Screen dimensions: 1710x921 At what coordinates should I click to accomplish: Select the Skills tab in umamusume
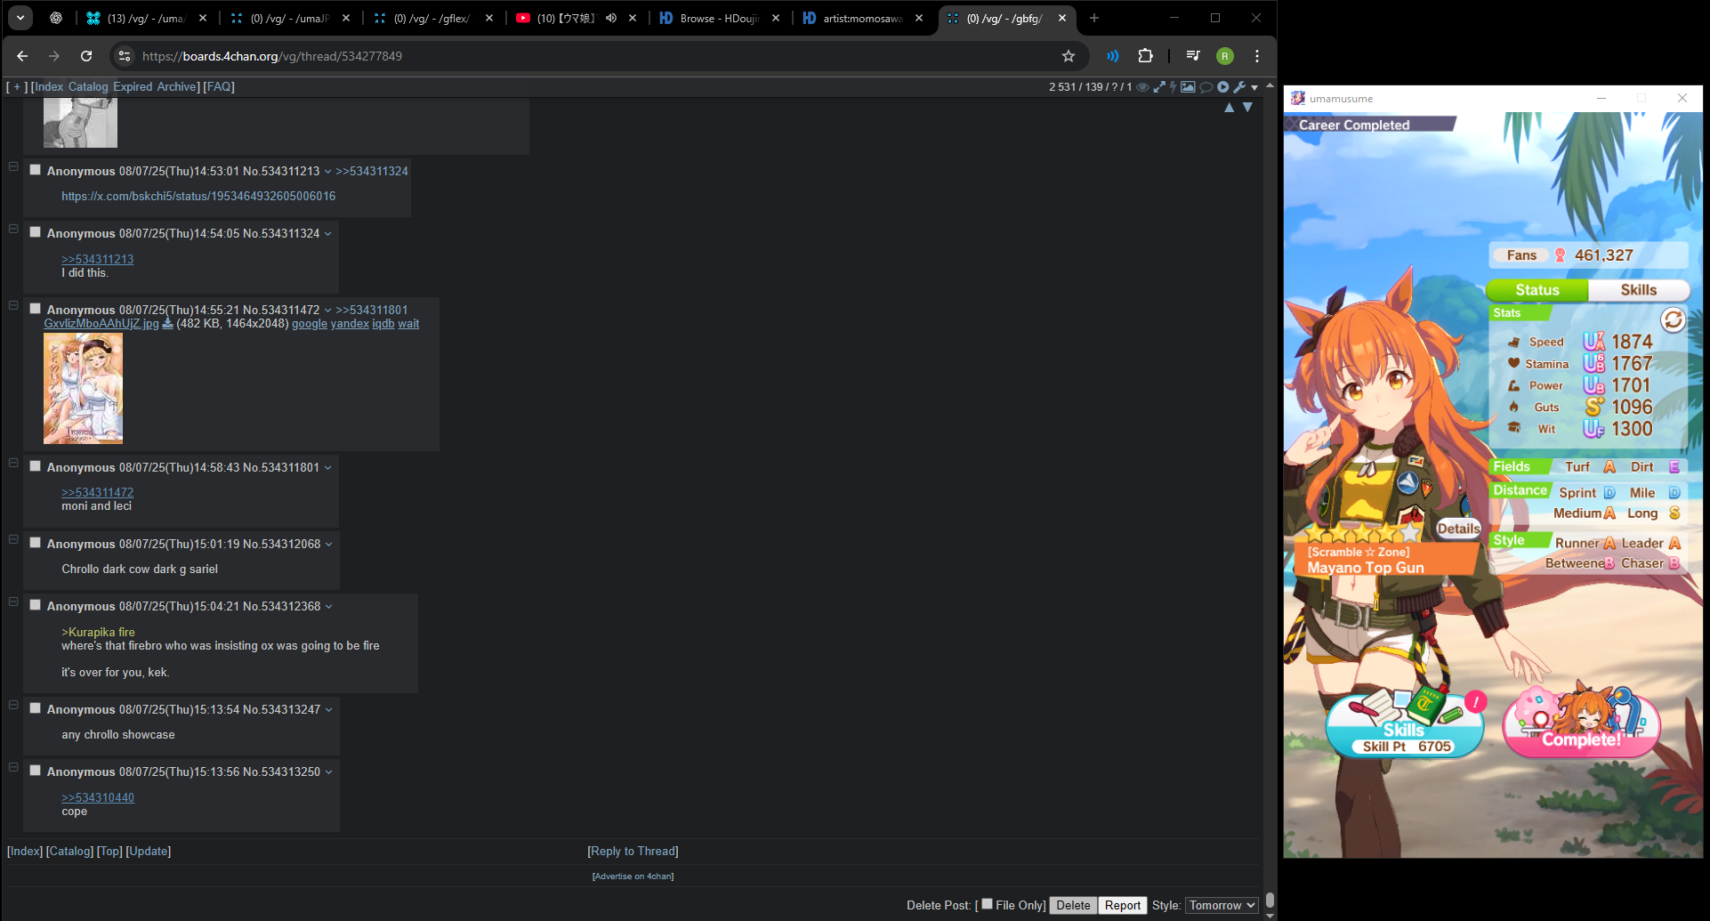[x=1638, y=290]
